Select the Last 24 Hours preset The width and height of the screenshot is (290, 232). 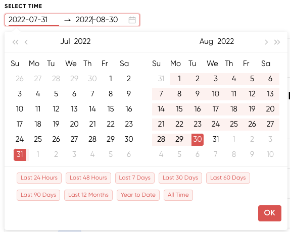pyautogui.click(x=39, y=178)
